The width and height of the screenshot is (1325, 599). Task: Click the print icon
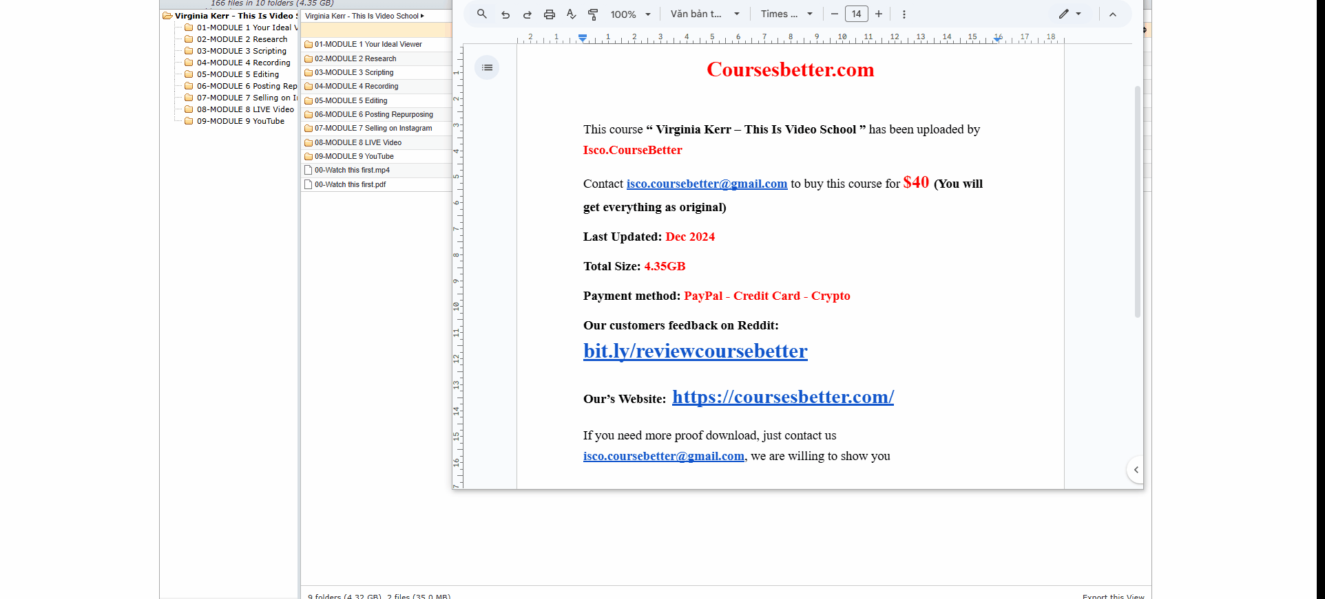pyautogui.click(x=550, y=14)
